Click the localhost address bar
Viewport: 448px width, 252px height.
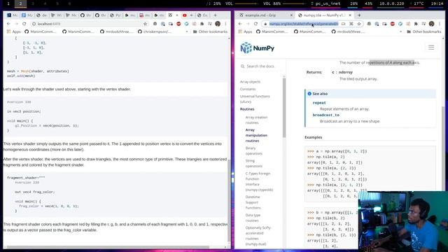pos(89,24)
